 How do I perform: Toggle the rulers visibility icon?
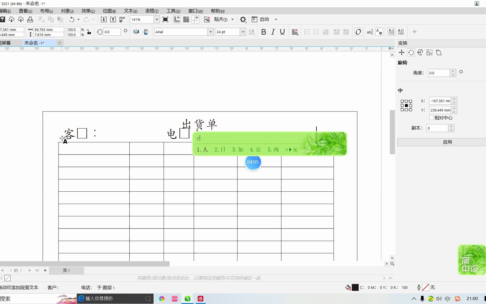[x=177, y=19]
